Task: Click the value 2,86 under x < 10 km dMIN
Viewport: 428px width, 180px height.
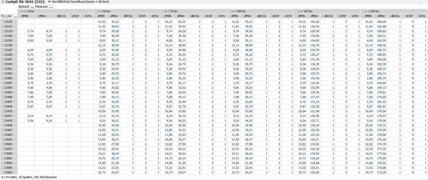Action: 30,78
